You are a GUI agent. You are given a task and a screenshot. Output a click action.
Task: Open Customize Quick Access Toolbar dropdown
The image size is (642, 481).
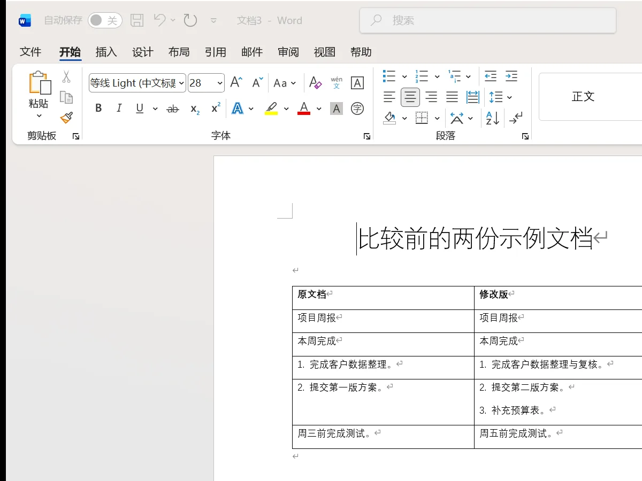pyautogui.click(x=213, y=21)
